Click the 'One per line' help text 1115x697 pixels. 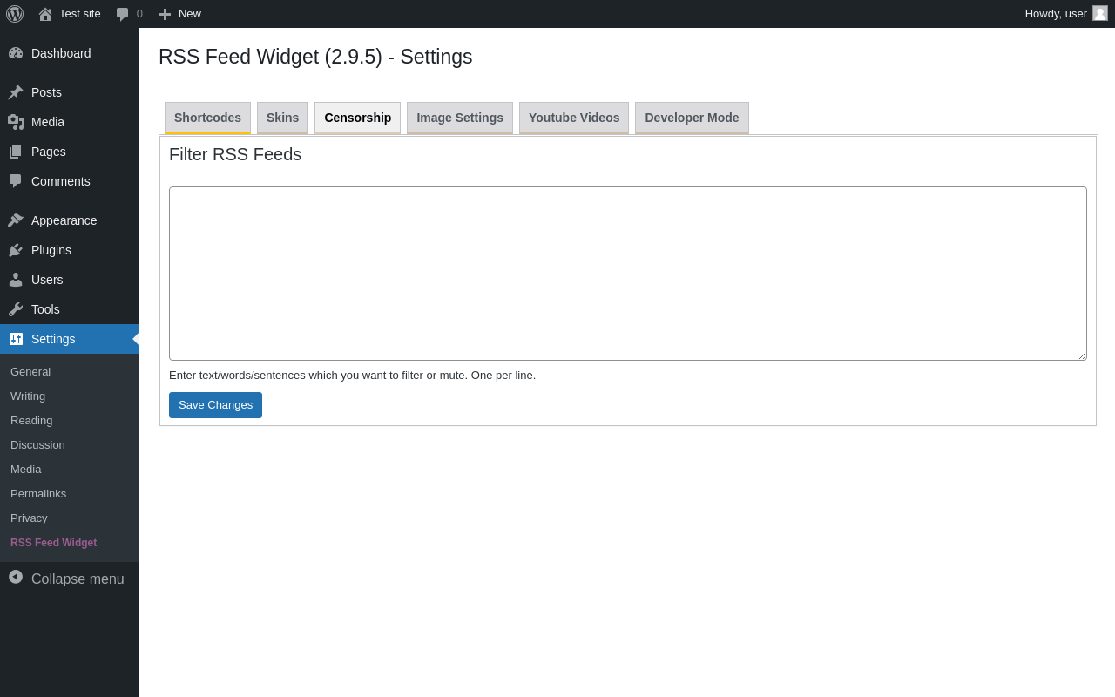click(x=503, y=376)
